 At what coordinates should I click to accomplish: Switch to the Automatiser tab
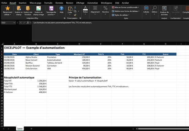click(x=93, y=3)
